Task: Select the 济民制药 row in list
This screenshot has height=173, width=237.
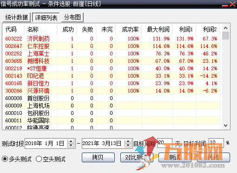Action: [112, 39]
